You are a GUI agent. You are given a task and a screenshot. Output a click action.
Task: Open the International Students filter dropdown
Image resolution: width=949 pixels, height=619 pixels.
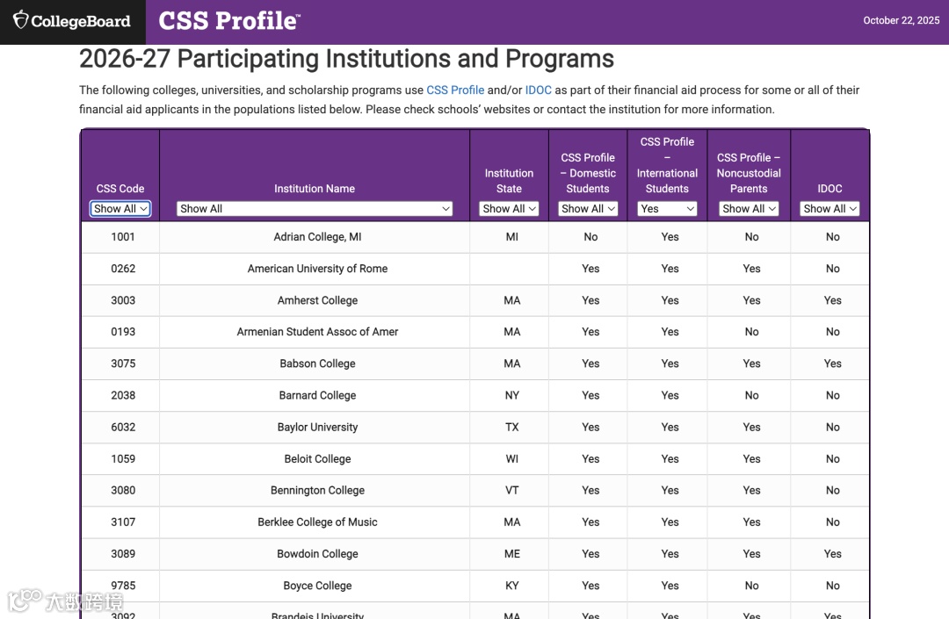[x=668, y=209]
